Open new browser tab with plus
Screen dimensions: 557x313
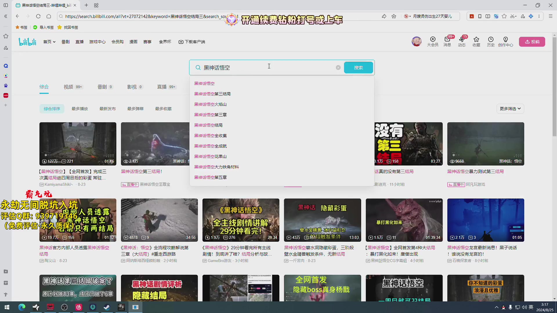pos(86,5)
